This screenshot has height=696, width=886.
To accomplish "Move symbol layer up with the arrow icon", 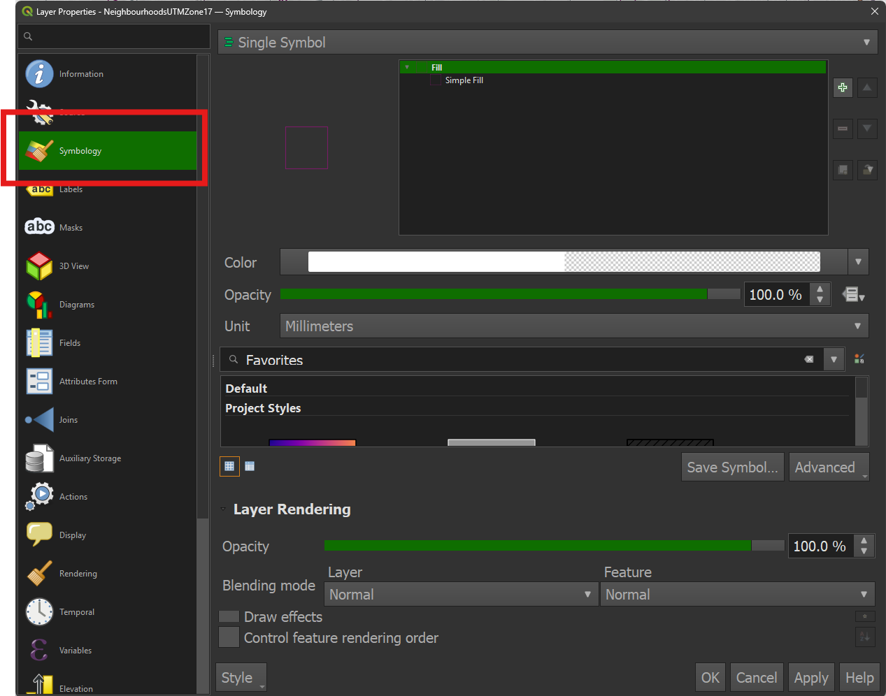I will click(x=867, y=87).
